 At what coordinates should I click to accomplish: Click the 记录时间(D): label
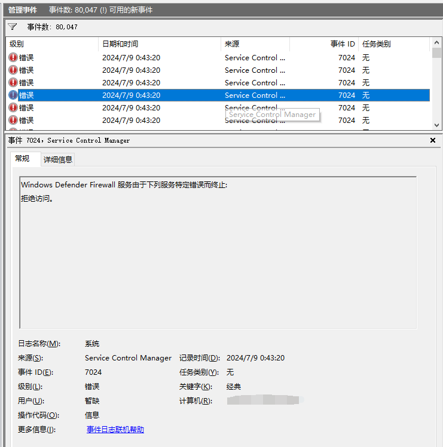click(199, 358)
